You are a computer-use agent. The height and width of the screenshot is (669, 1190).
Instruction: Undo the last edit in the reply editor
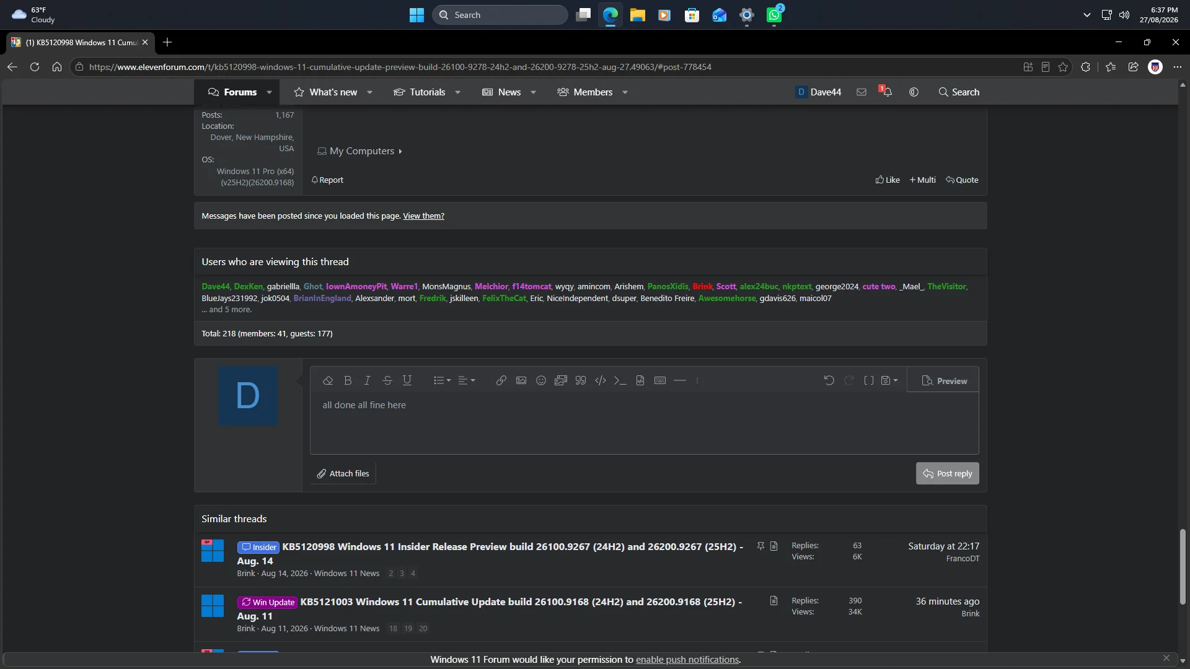[x=829, y=380]
